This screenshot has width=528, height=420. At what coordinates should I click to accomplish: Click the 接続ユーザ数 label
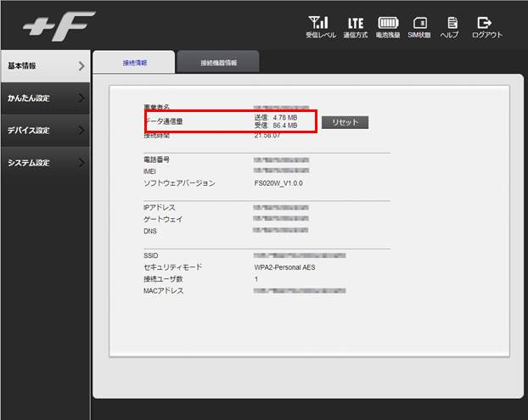tap(163, 279)
